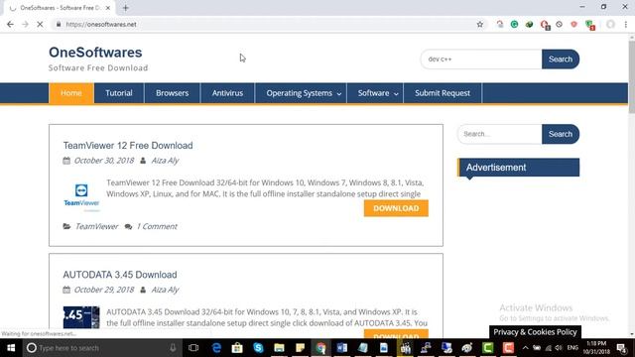Go back with the browser back arrow
The image size is (635, 357).
(10, 24)
